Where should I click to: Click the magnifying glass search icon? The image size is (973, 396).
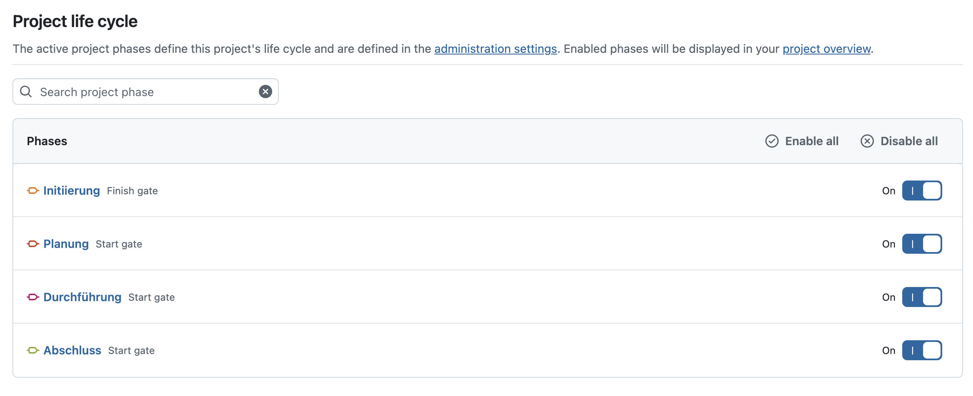point(26,92)
